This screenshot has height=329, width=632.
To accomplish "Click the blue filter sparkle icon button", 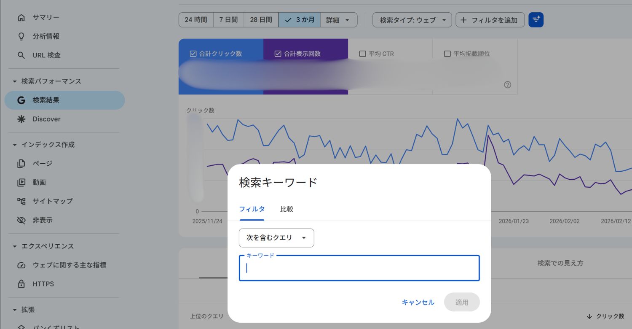I will [x=536, y=20].
